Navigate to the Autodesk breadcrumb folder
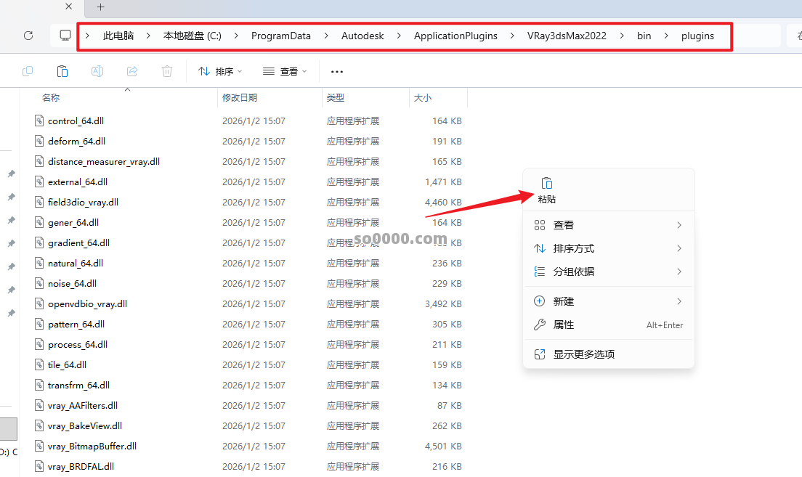The width and height of the screenshot is (802, 477). (x=362, y=35)
